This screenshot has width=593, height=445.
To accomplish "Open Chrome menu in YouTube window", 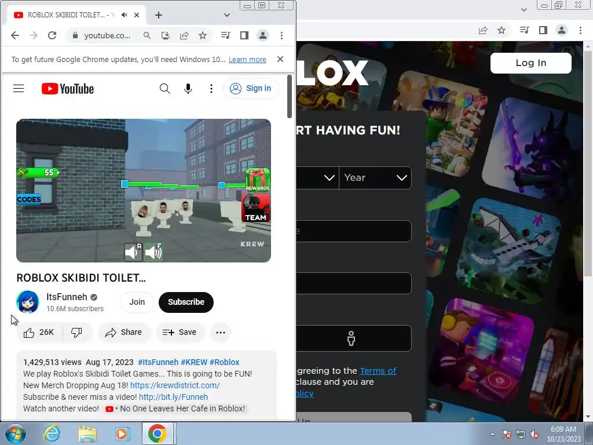I will [x=281, y=35].
